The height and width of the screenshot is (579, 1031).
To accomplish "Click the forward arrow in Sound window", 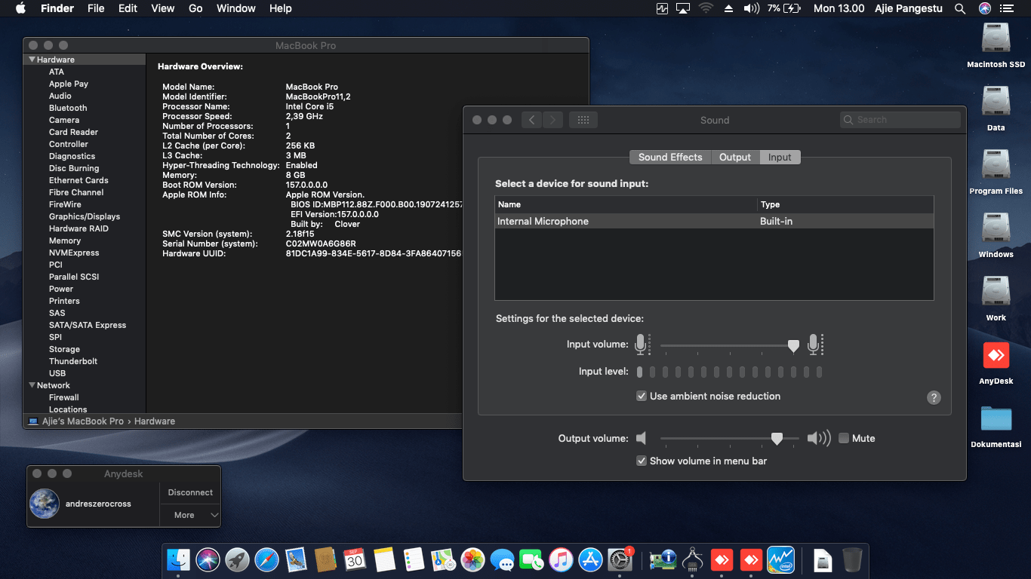I will (552, 120).
